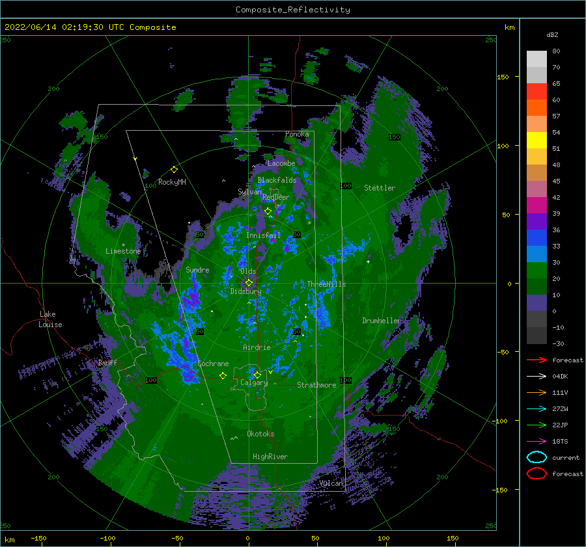Select the timestamp 2022/06/14 02:19:30 UTC Composite
The image size is (586, 547).
coord(90,27)
